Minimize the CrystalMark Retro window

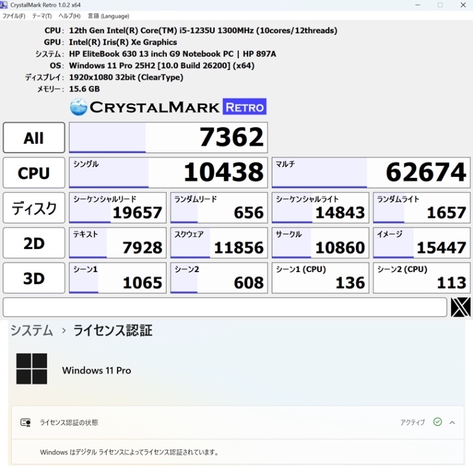418,5
